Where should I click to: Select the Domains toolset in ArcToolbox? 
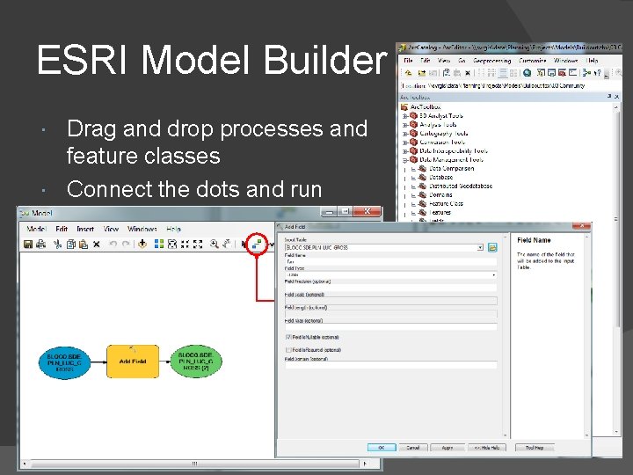(440, 195)
